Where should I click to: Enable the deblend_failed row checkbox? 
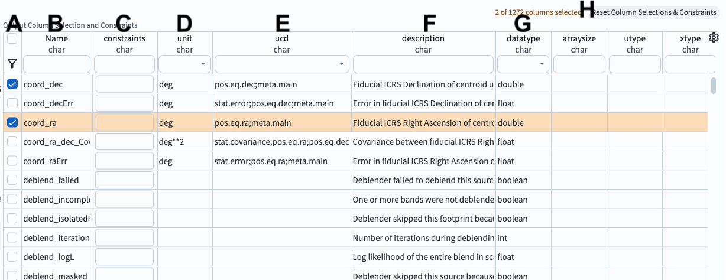point(12,180)
